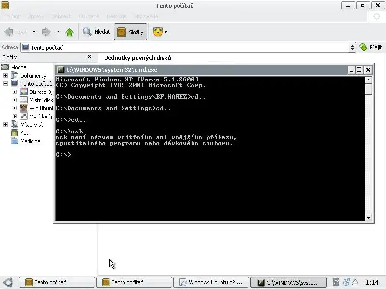Click the Místa v síti icon
Screen dimensions: 386x289
coord(14,125)
